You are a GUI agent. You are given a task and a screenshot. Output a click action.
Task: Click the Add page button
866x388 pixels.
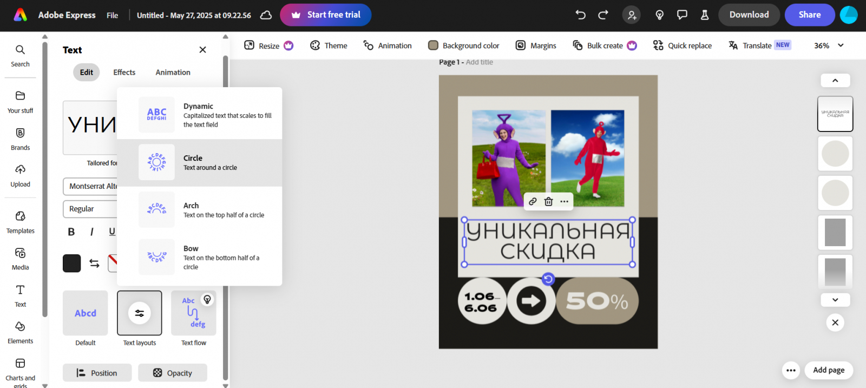pos(829,370)
